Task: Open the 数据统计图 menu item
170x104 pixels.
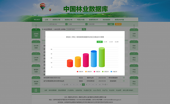Action: point(56,20)
